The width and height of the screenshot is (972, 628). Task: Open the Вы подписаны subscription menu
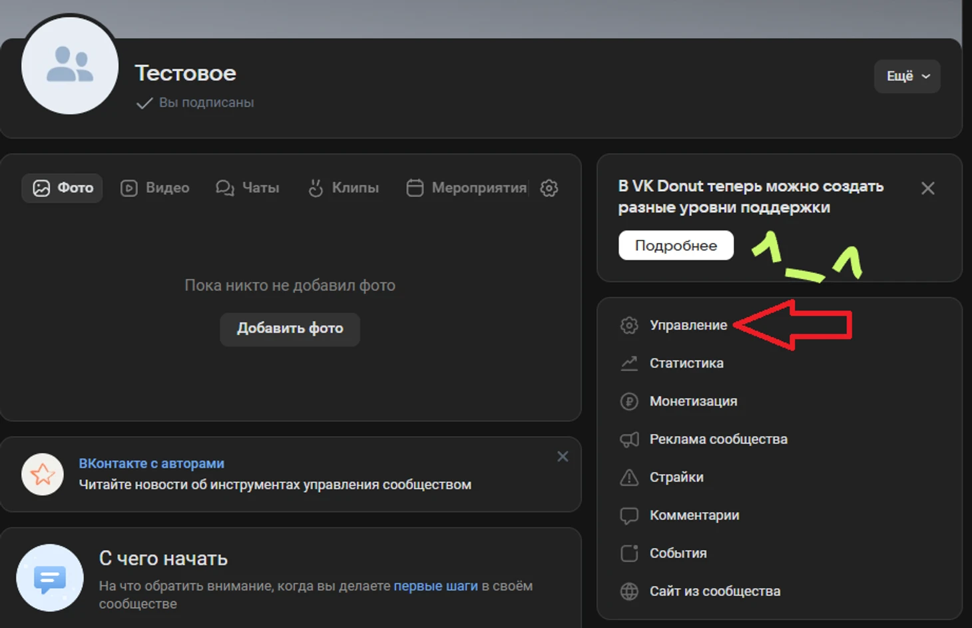196,103
